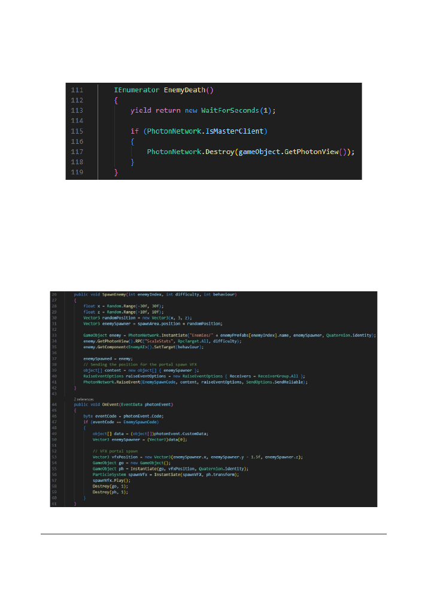Screen dimensions: 428x606
Task: Click the '2 references' code lens link
Action: pyautogui.click(x=84, y=399)
